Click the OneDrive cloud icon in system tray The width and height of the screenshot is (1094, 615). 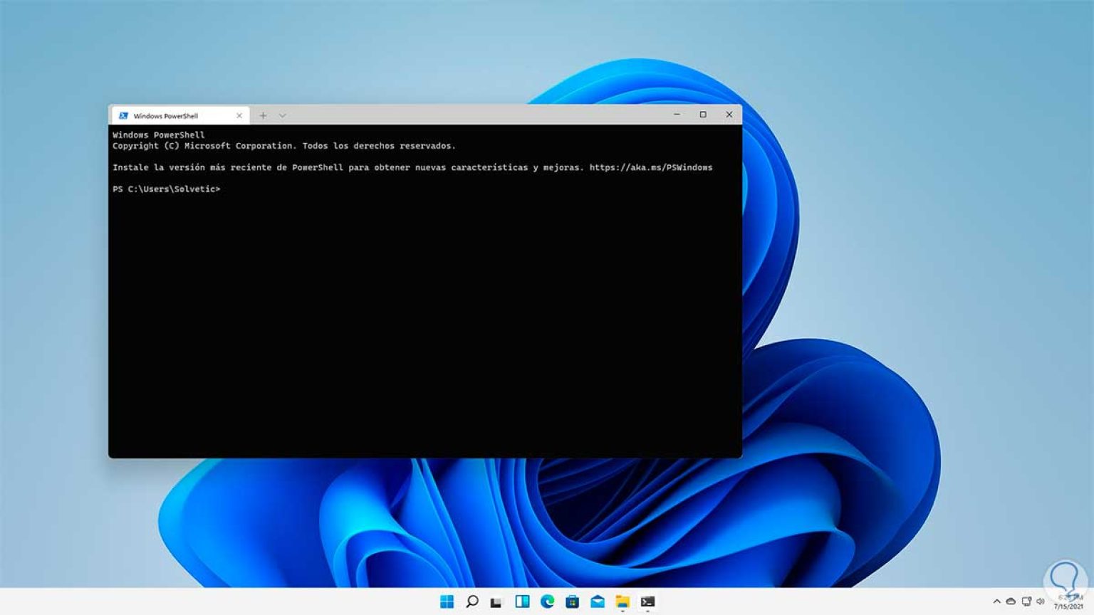coord(1011,600)
